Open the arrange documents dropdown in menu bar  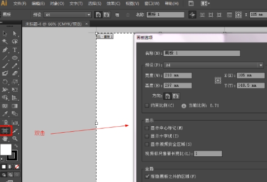click(x=205, y=3)
